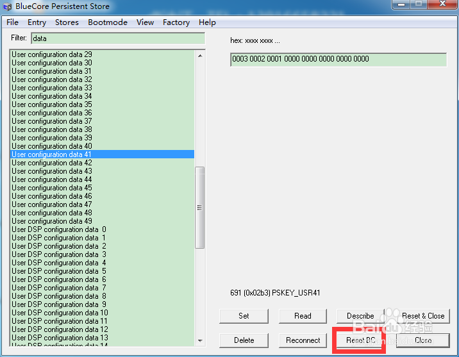Click the hex value input field
The width and height of the screenshot is (459, 357).
[338, 60]
